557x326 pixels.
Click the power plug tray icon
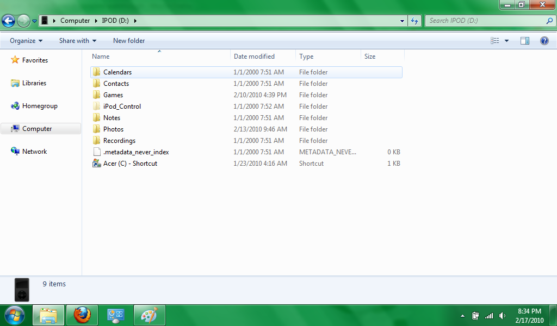coord(475,315)
